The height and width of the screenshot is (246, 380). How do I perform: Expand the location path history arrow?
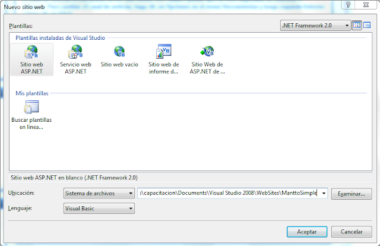pyautogui.click(x=324, y=193)
